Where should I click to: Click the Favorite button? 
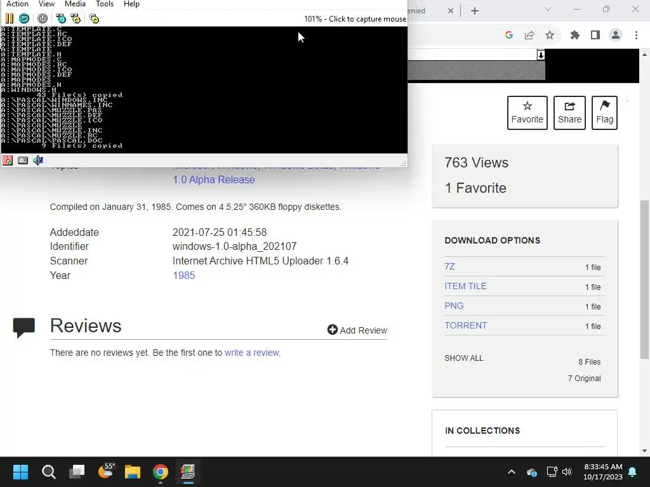pos(527,113)
